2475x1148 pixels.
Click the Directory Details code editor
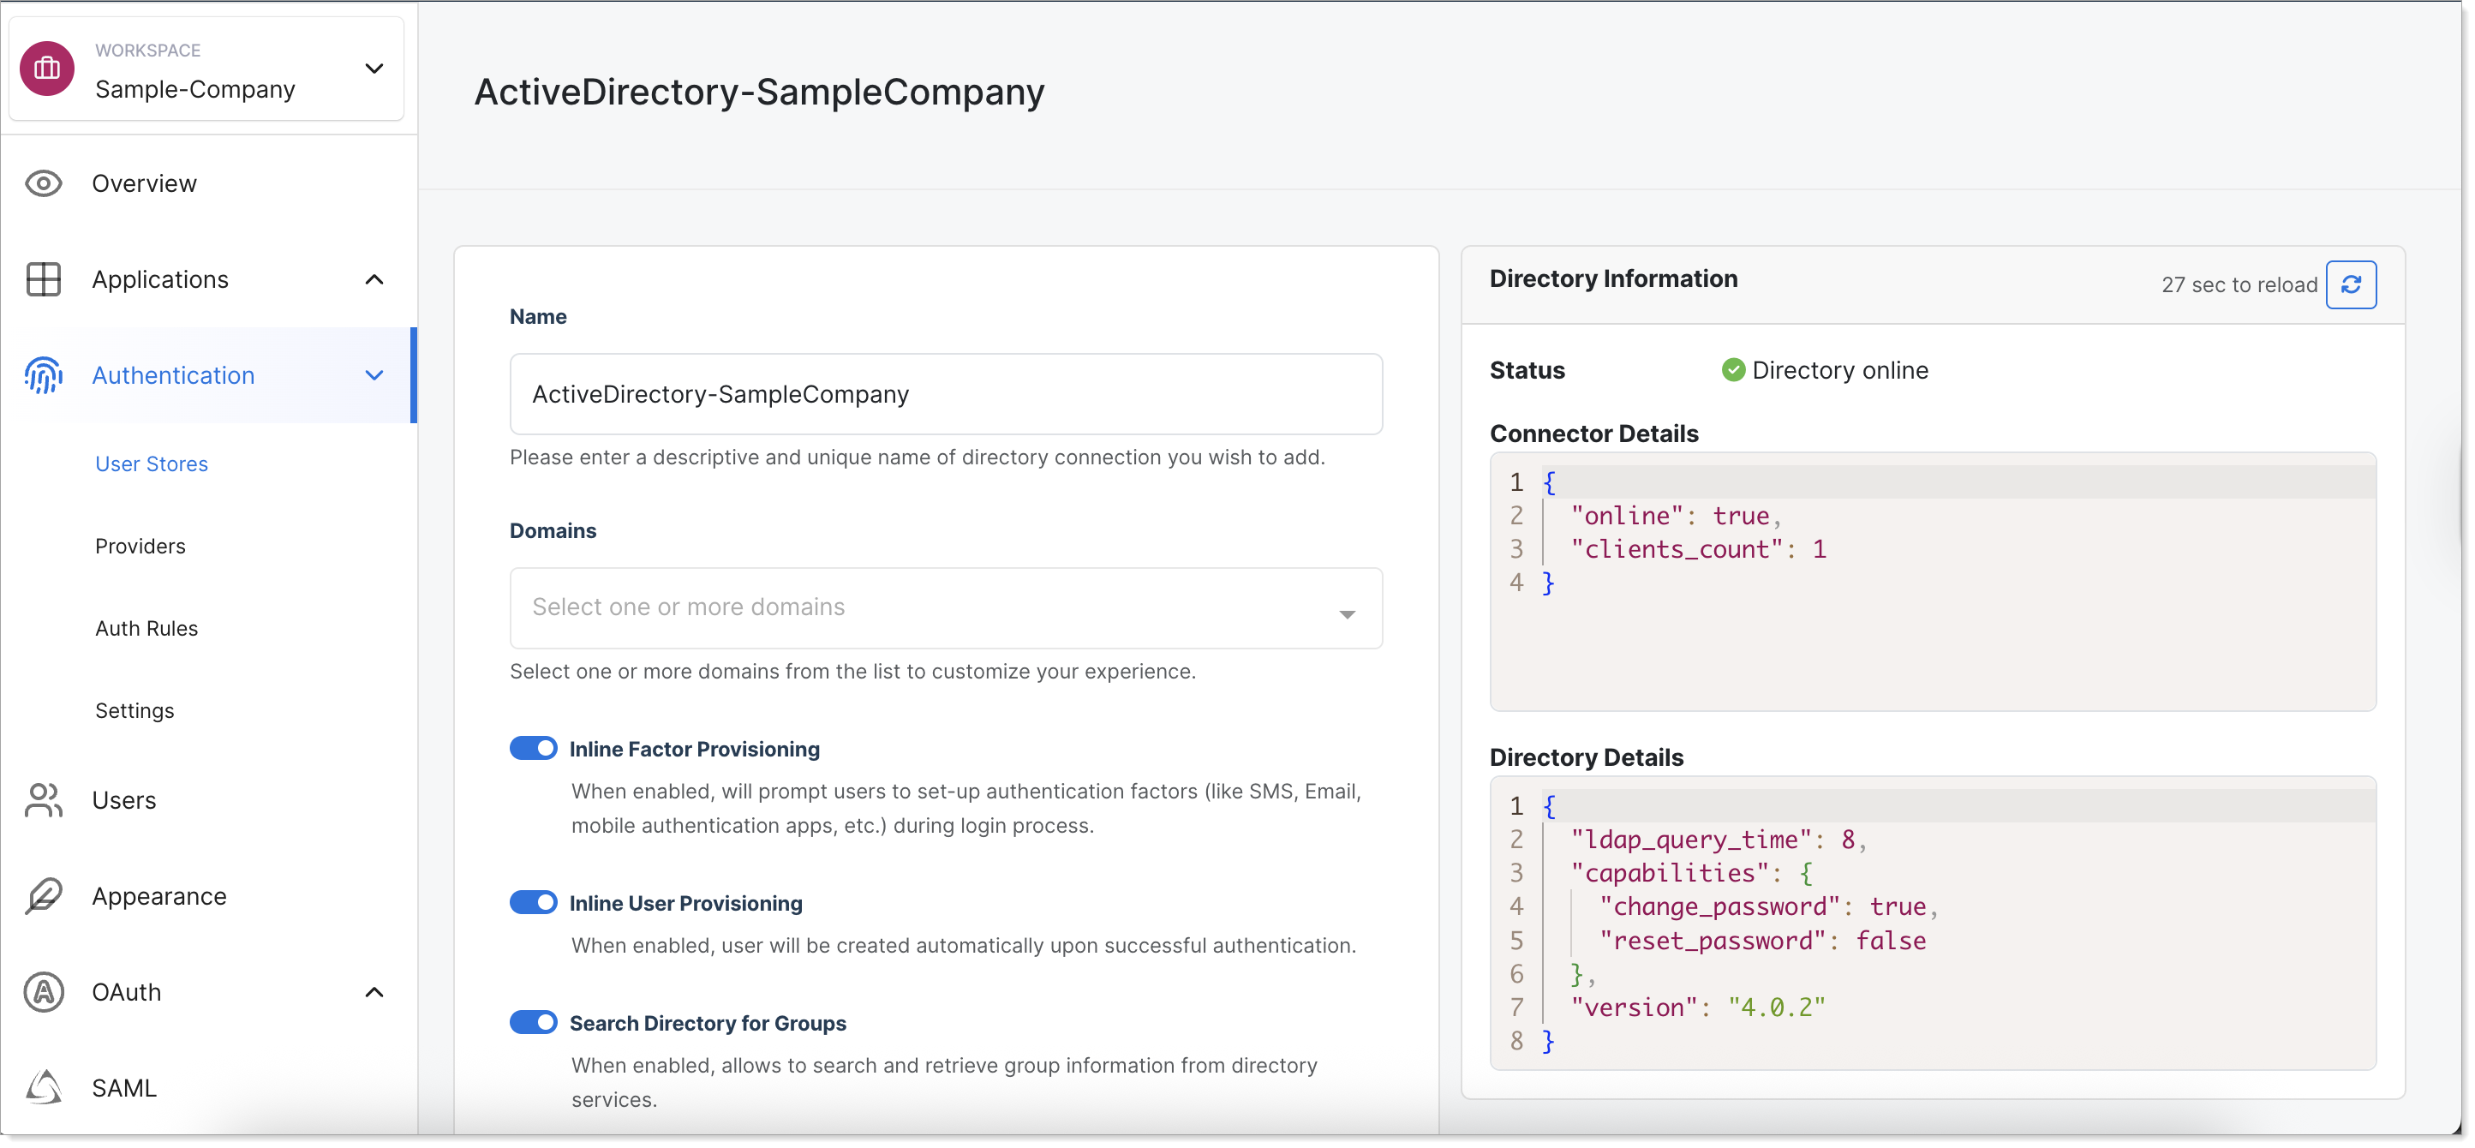coord(1933,924)
